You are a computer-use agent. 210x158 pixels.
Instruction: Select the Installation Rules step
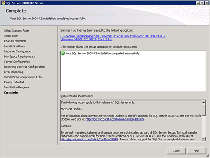[x=15, y=46]
